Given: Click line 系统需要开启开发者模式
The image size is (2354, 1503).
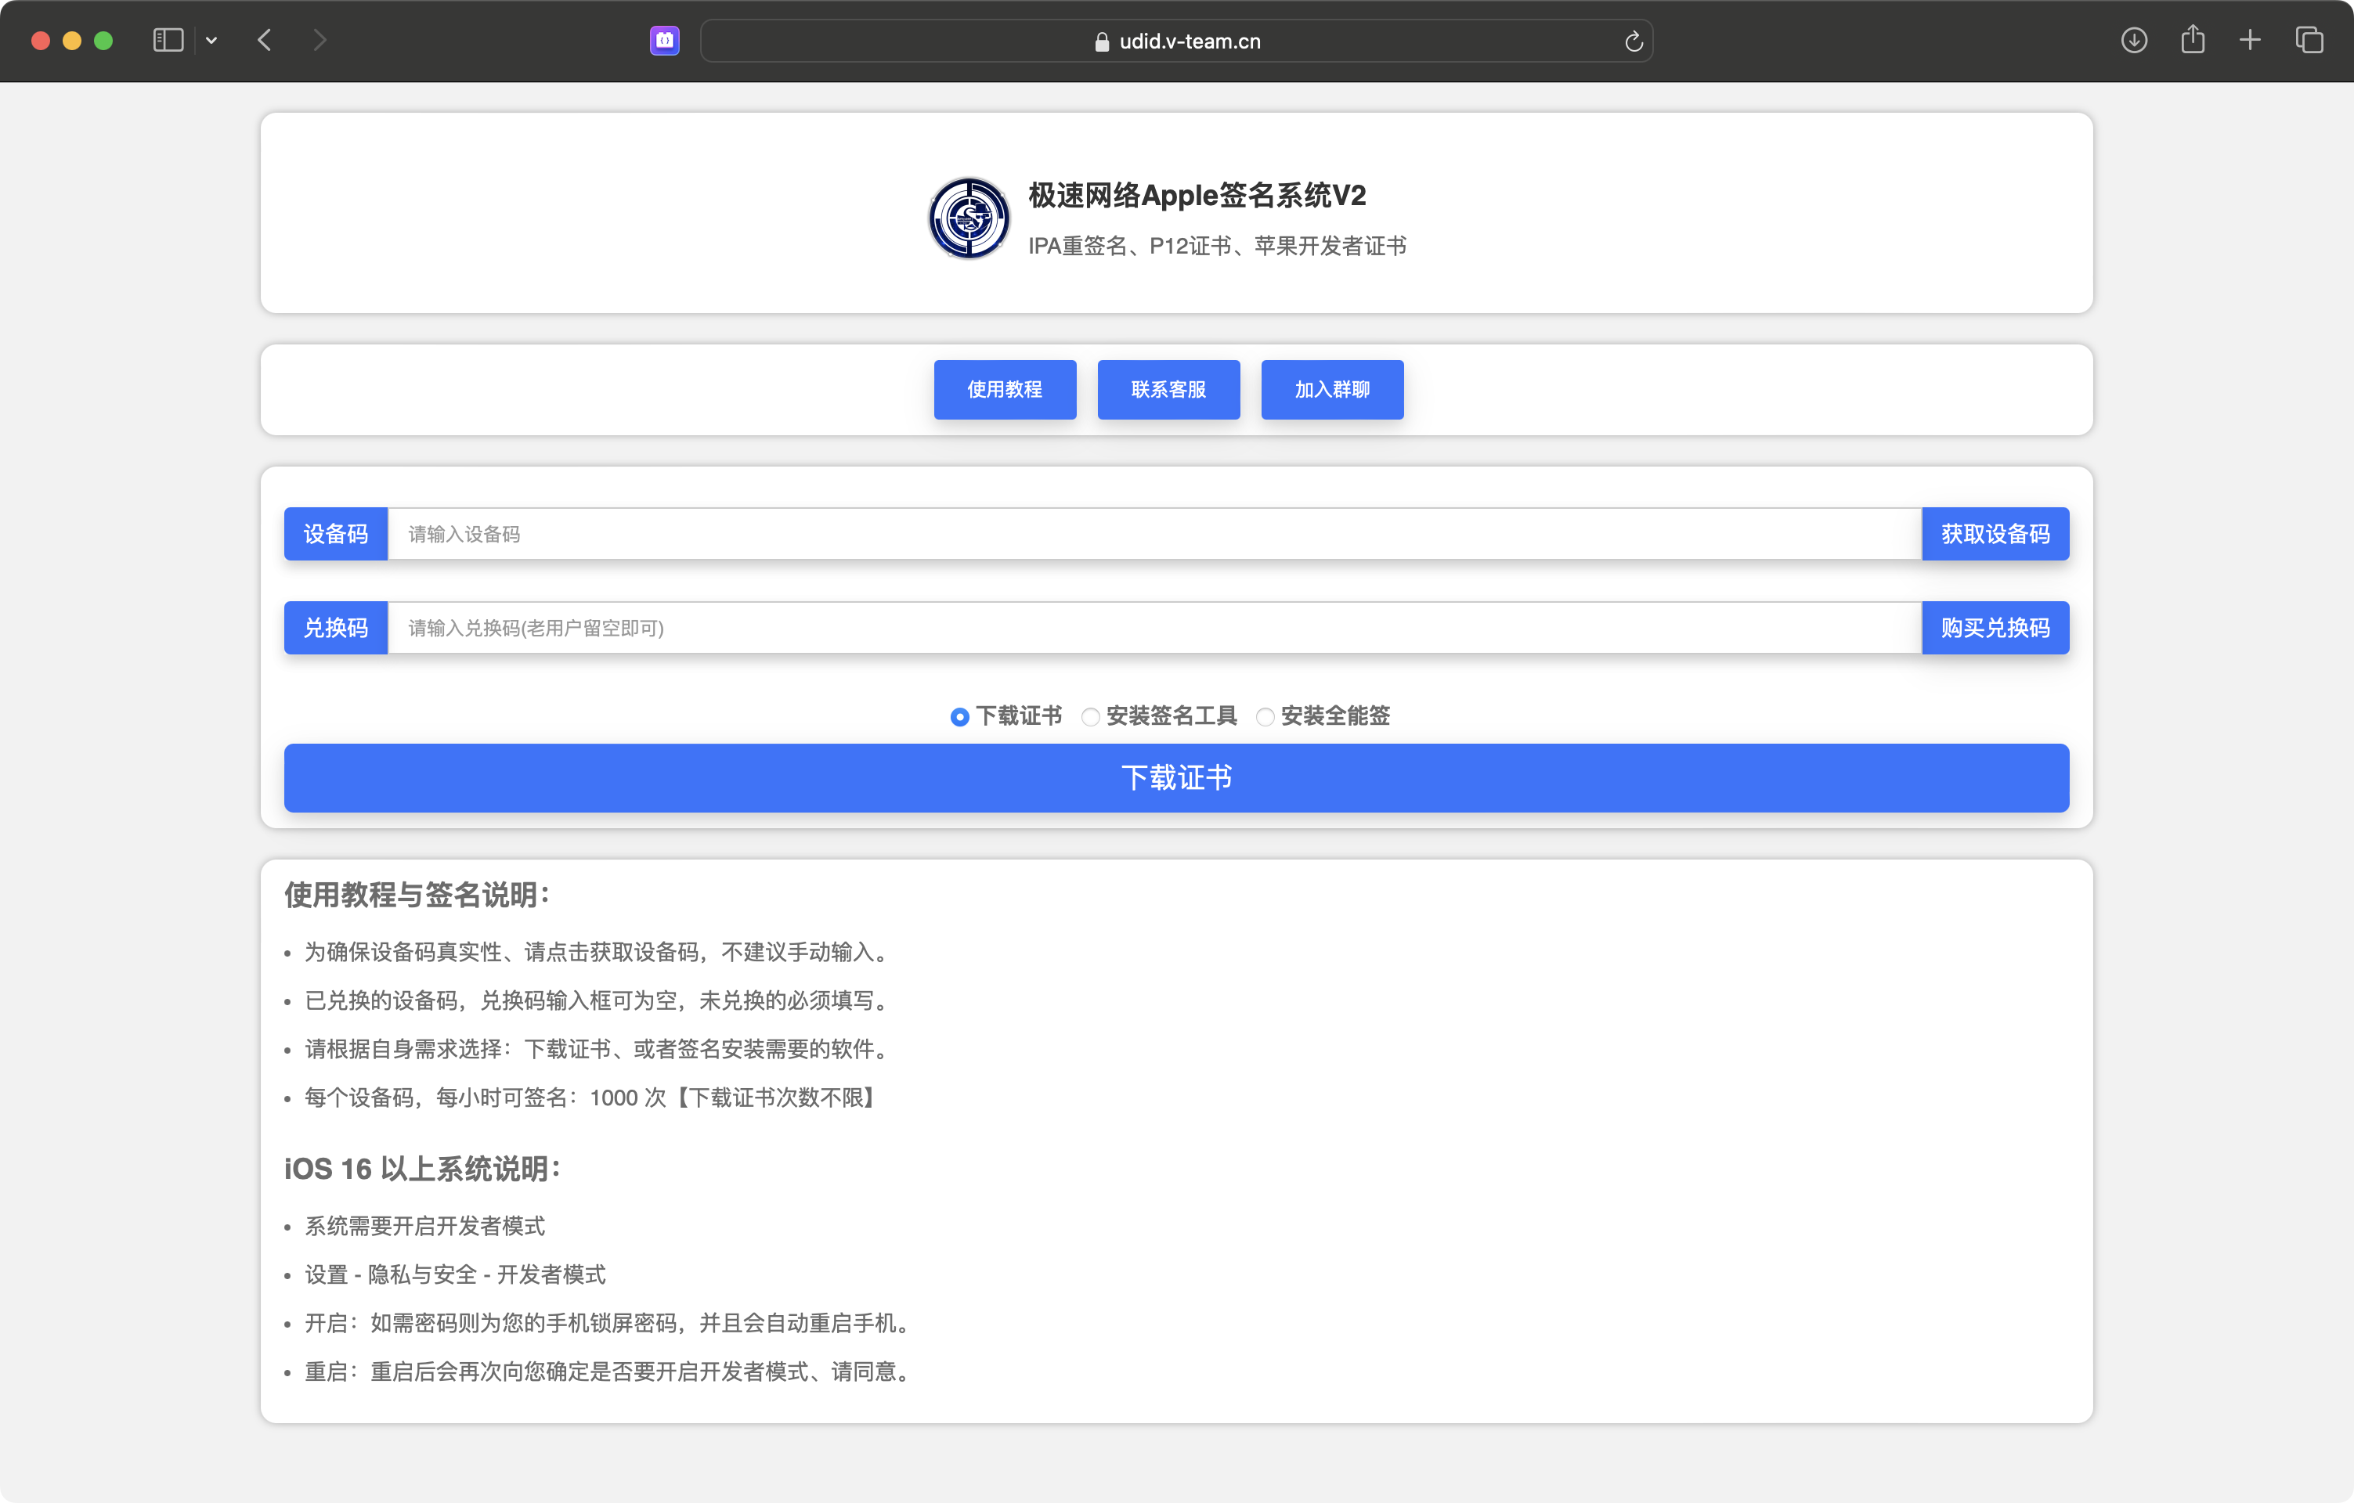Looking at the screenshot, I should (x=425, y=1227).
